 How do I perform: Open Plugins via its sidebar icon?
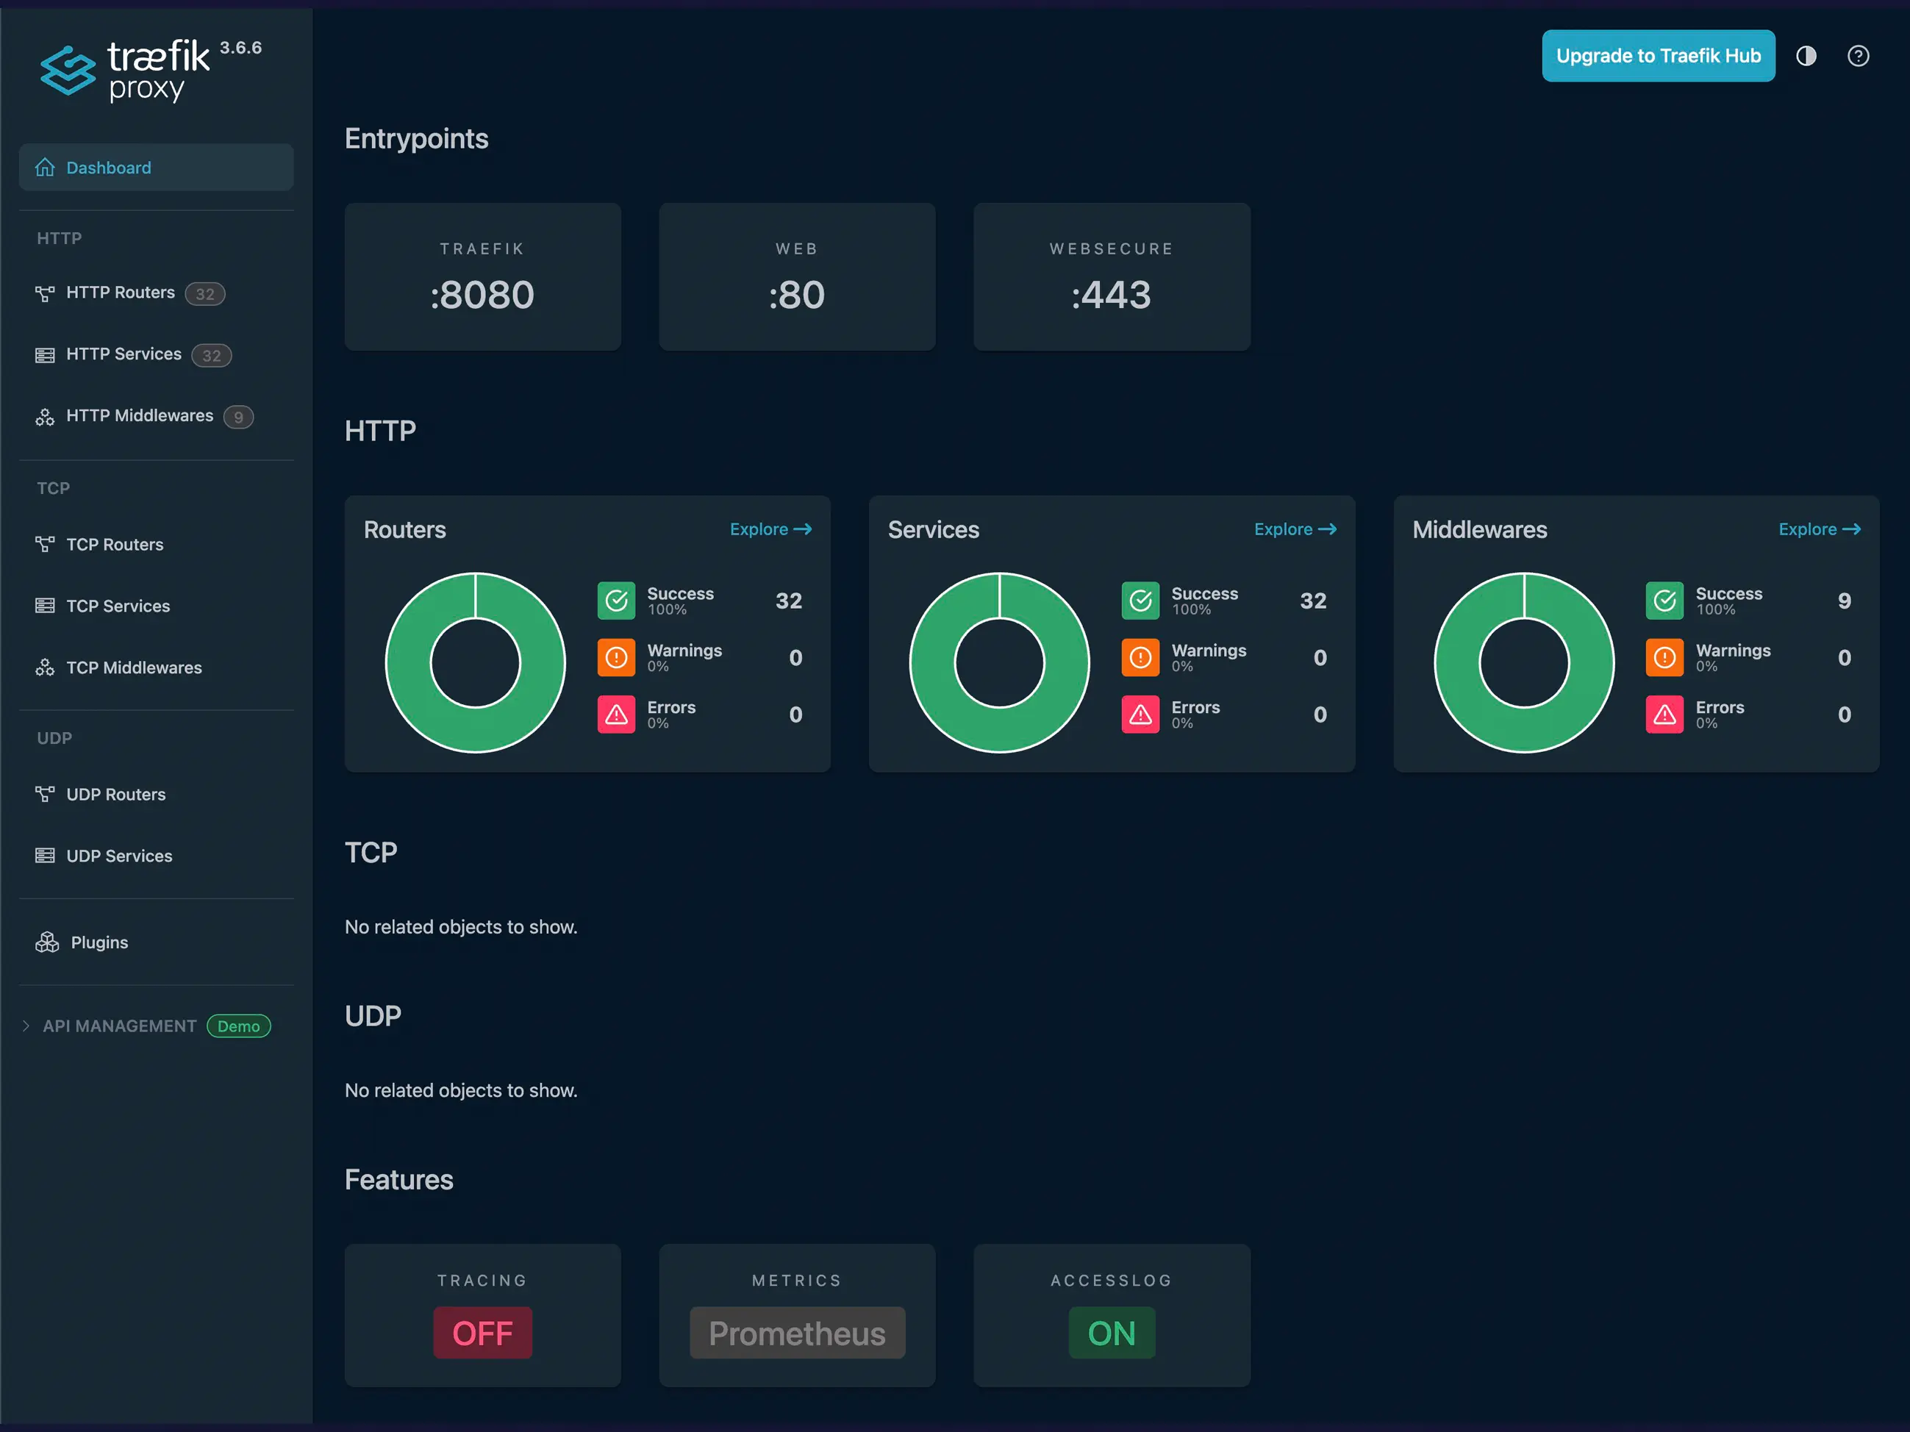(46, 942)
